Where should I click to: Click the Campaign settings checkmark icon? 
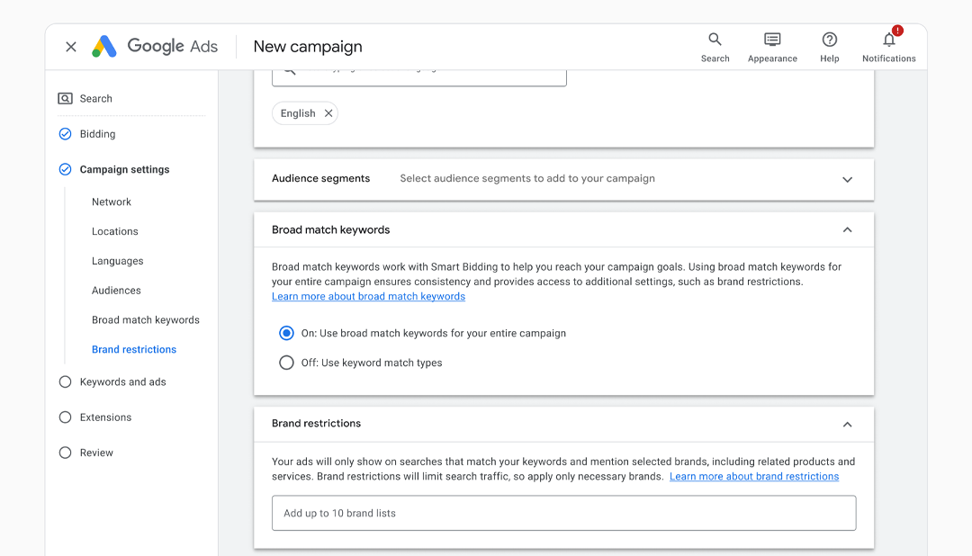(x=64, y=169)
